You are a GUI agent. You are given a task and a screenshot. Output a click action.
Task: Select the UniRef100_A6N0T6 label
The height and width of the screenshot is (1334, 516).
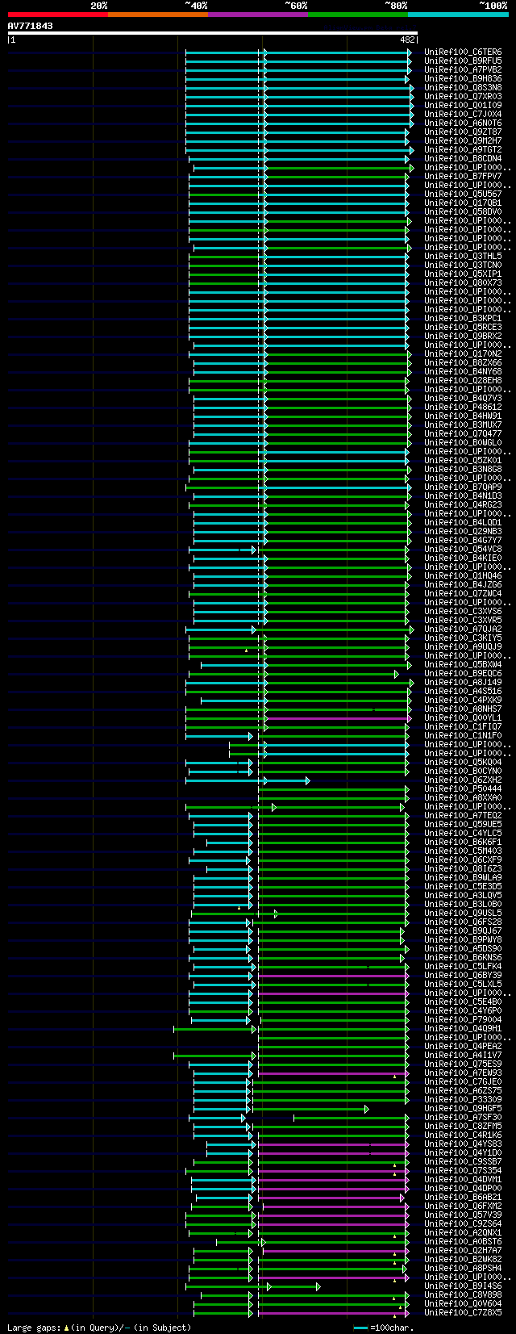click(x=463, y=123)
